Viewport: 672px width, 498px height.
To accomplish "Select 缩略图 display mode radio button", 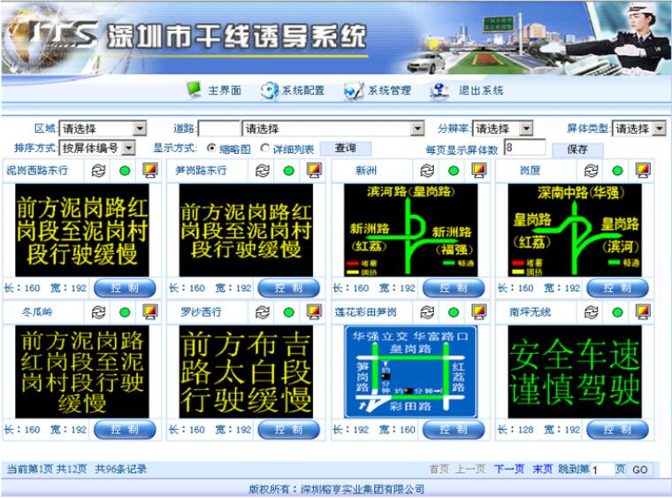I will coord(211,149).
